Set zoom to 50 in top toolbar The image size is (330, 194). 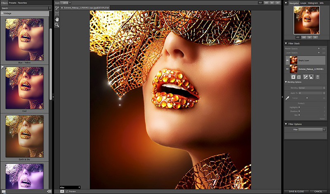pos(272,3)
